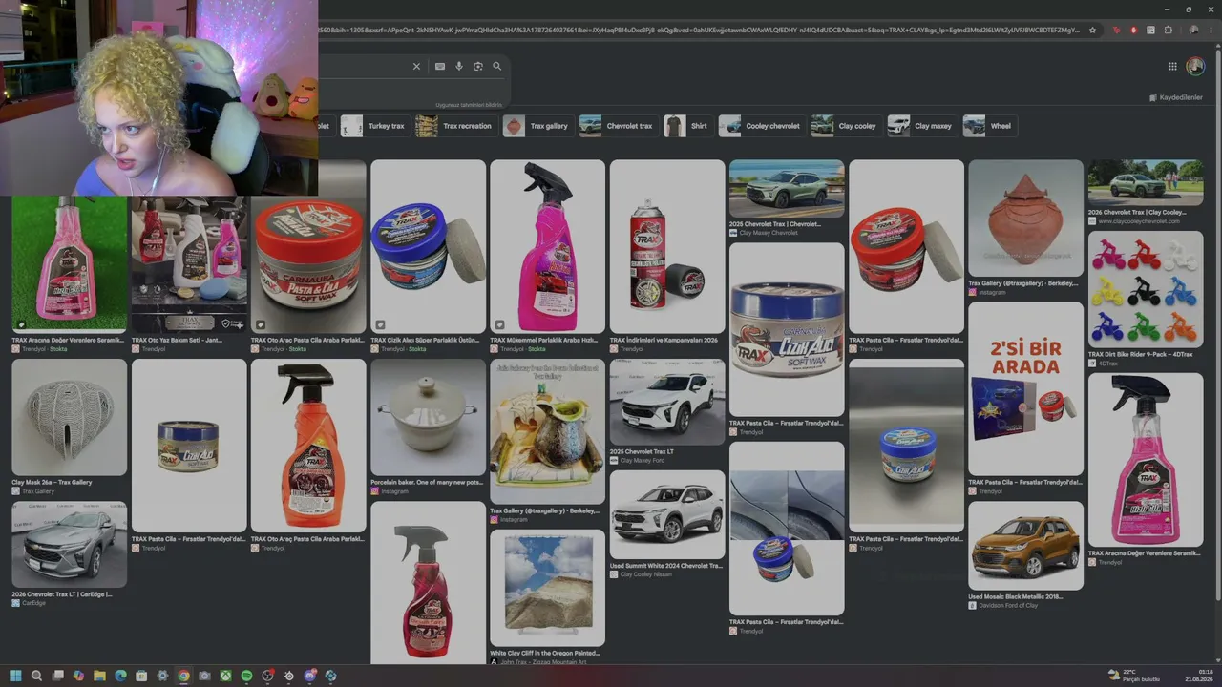Open Microsoft Store from the taskbar
This screenshot has height=687, width=1222.
pos(141,676)
